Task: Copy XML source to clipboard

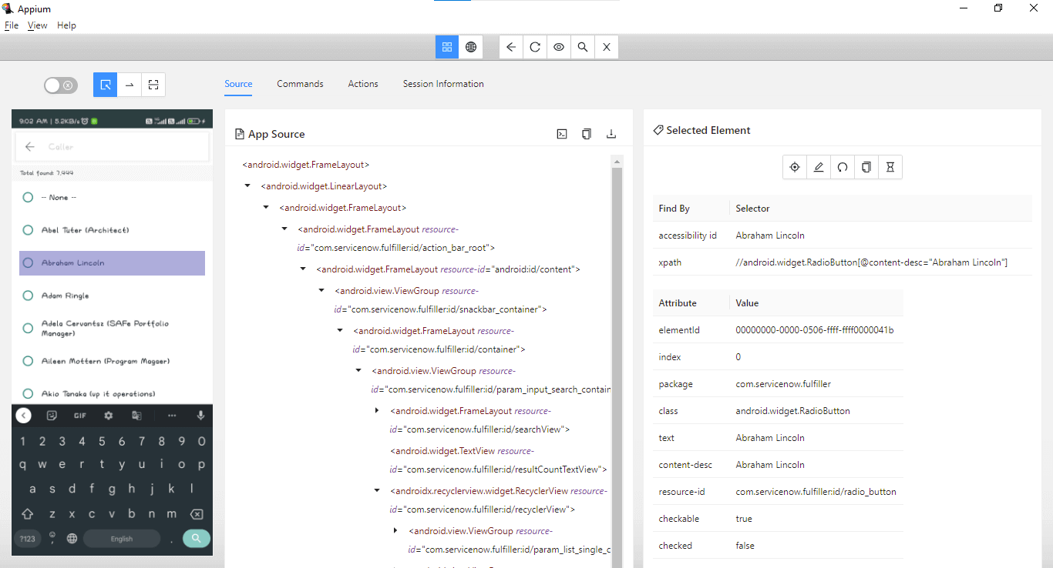Action: [x=587, y=134]
